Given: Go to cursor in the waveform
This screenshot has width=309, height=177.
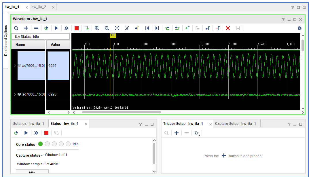Looking at the screenshot, I should 137,28.
